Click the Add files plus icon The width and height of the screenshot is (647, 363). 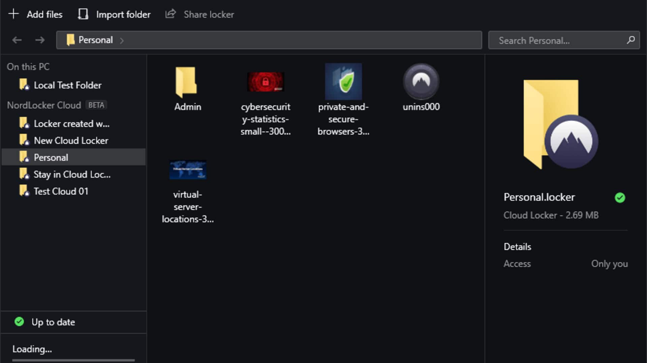pyautogui.click(x=13, y=14)
